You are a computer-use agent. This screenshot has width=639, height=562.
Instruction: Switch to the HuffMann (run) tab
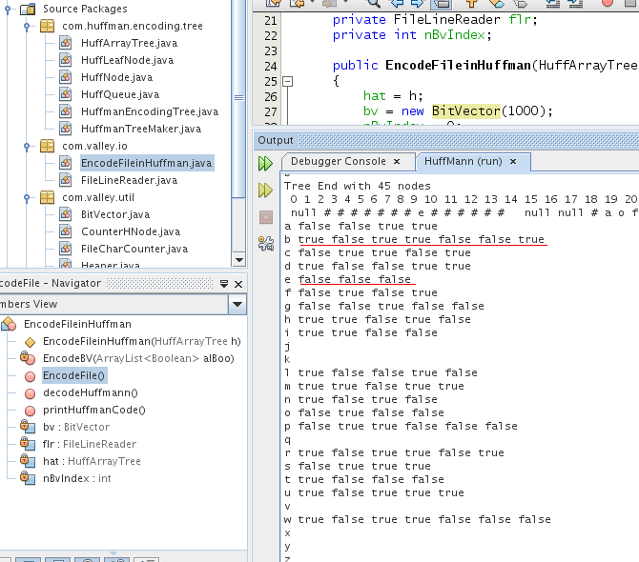[463, 161]
